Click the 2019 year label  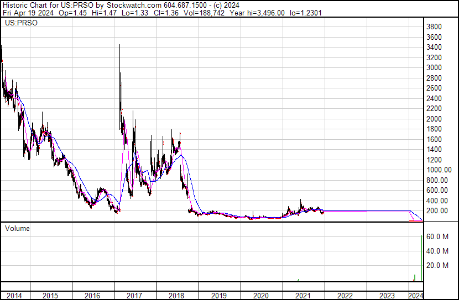coord(218,296)
